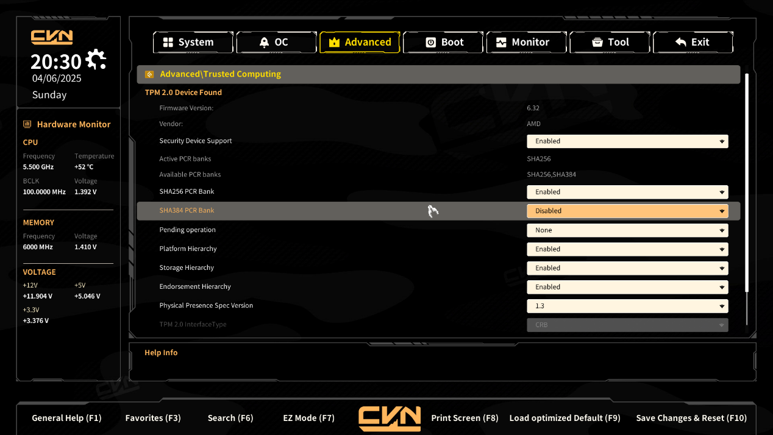Open the SHA384 PCR Bank Disabled dropdown
Viewport: 773px width, 435px height.
coord(627,211)
